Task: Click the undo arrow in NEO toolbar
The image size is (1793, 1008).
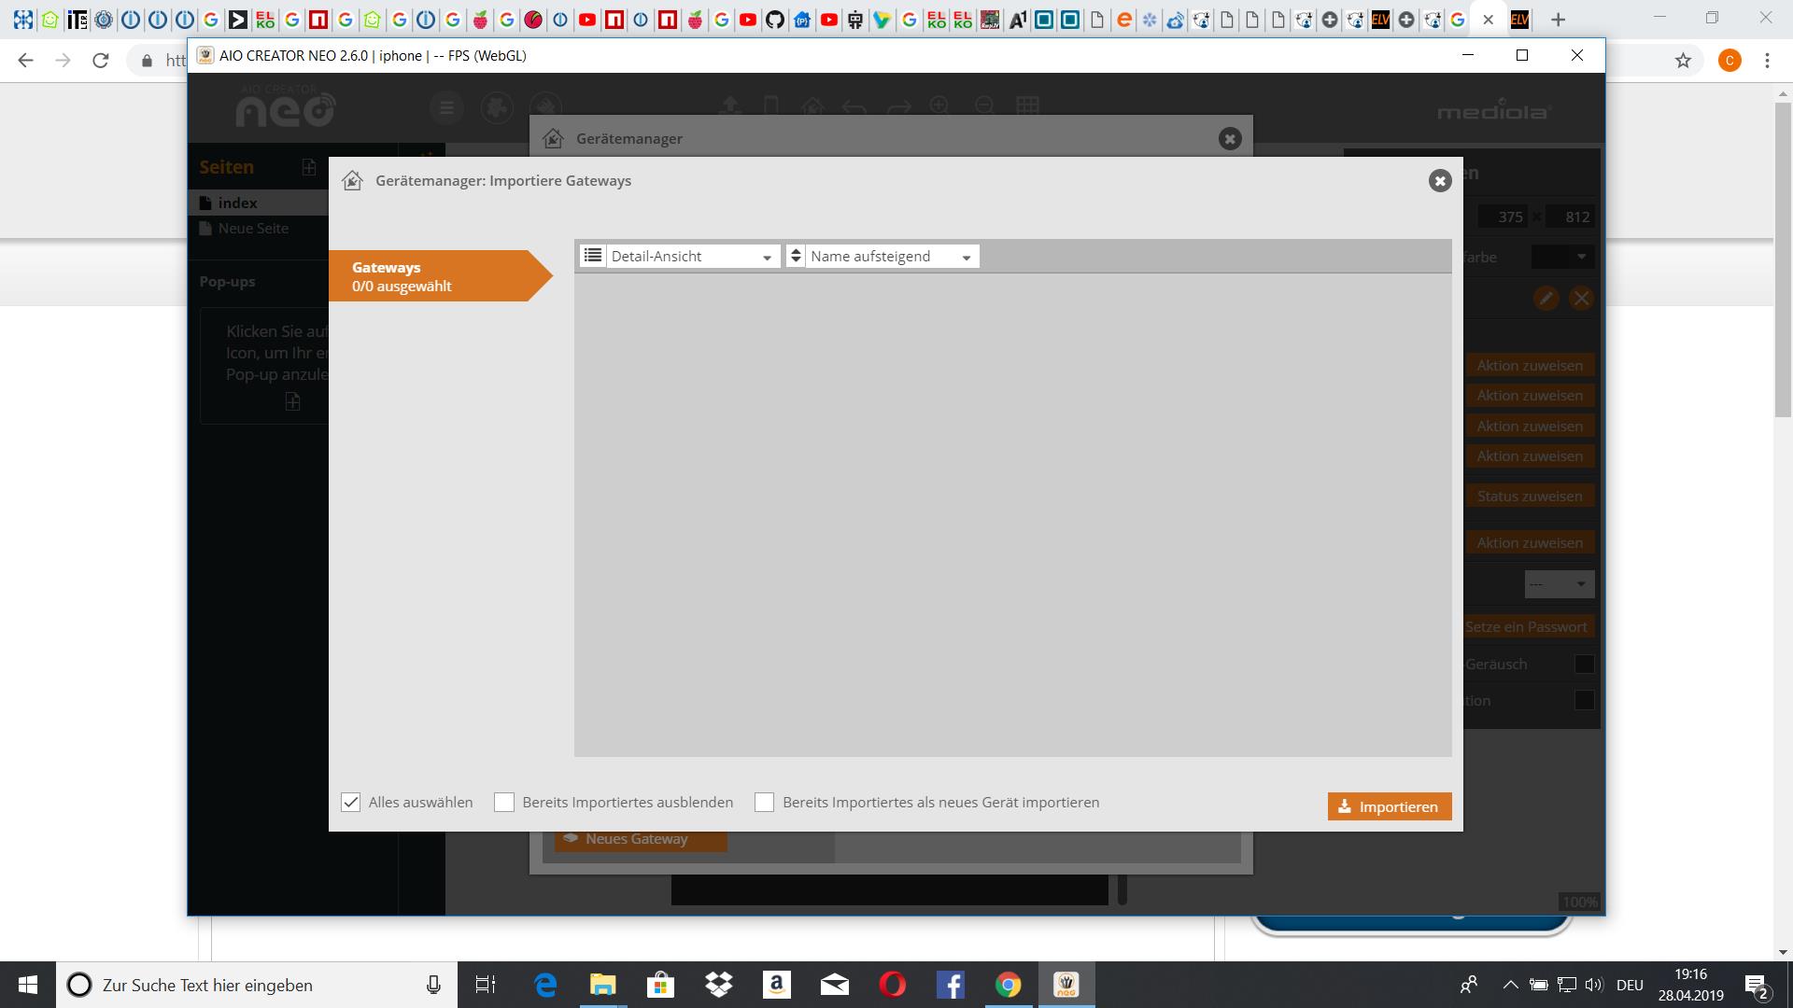Action: 854,106
